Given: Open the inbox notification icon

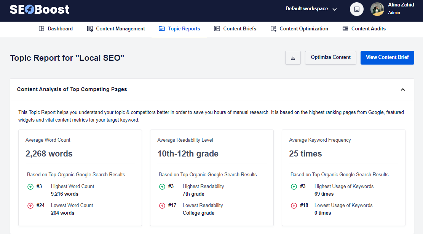Looking at the screenshot, I should point(357,9).
